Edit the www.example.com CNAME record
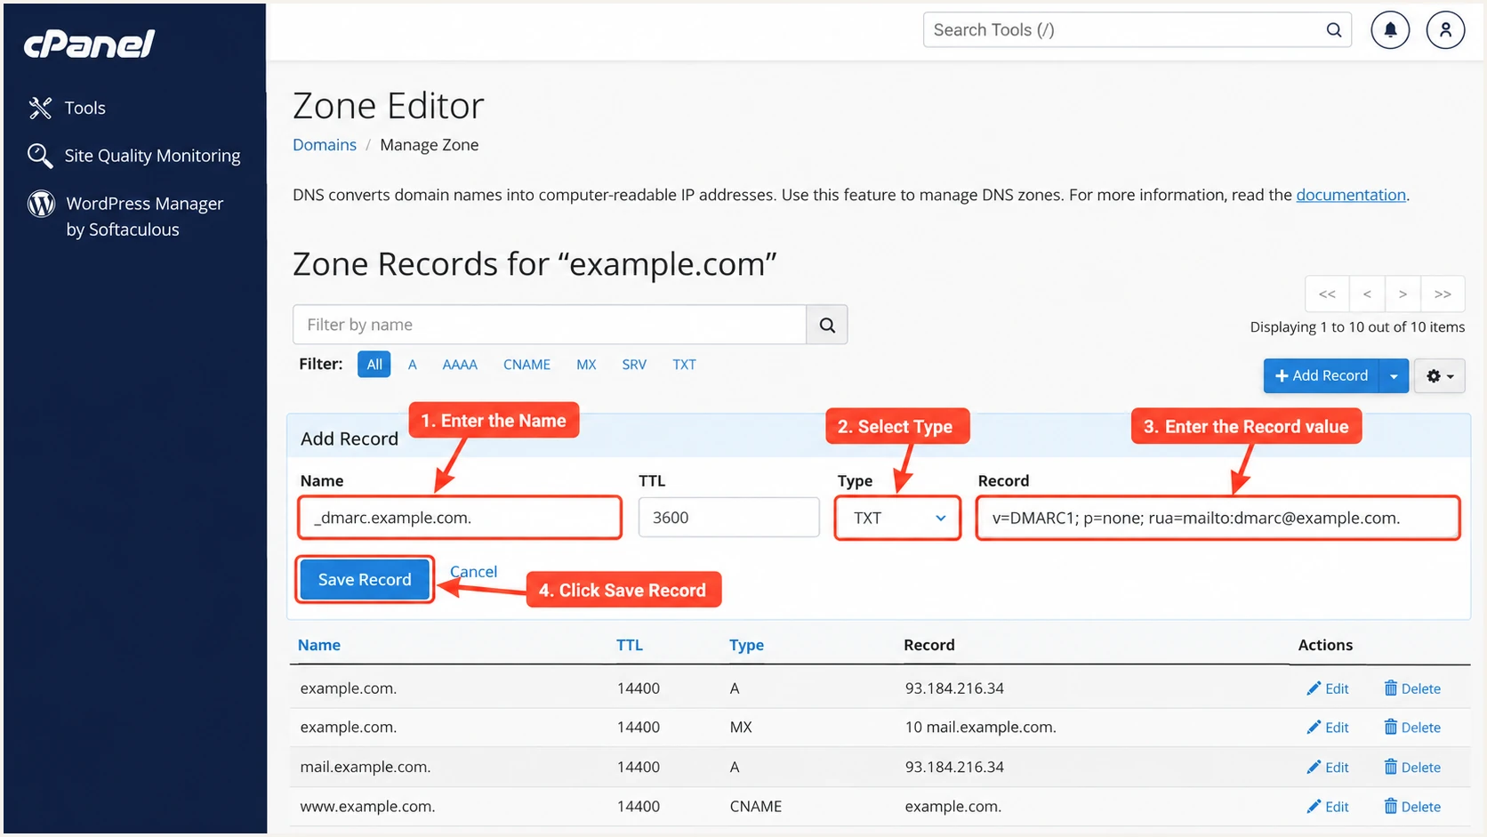This screenshot has width=1487, height=837. 1328,807
